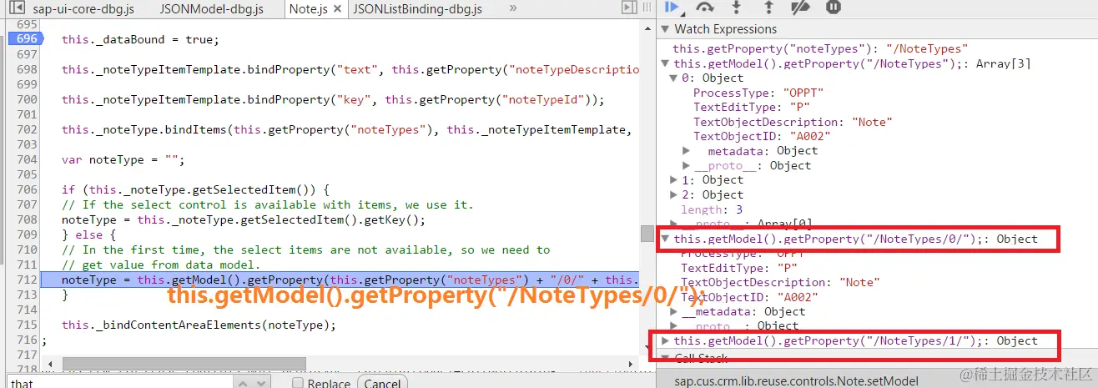This screenshot has height=388, width=1098.
Task: Expand metadata under first 0: Object
Action: (686, 151)
